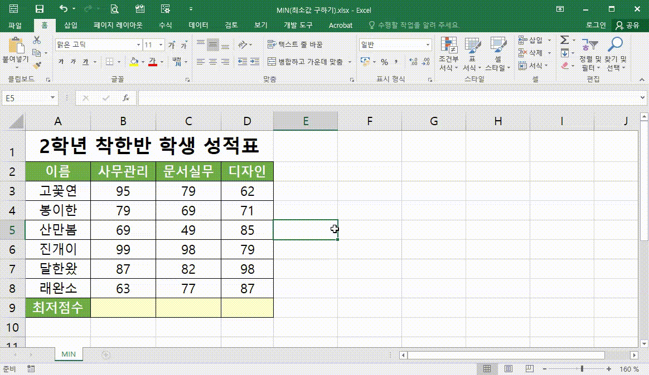The width and height of the screenshot is (649, 375).
Task: Click the Undo arrow icon
Action: tap(64, 9)
